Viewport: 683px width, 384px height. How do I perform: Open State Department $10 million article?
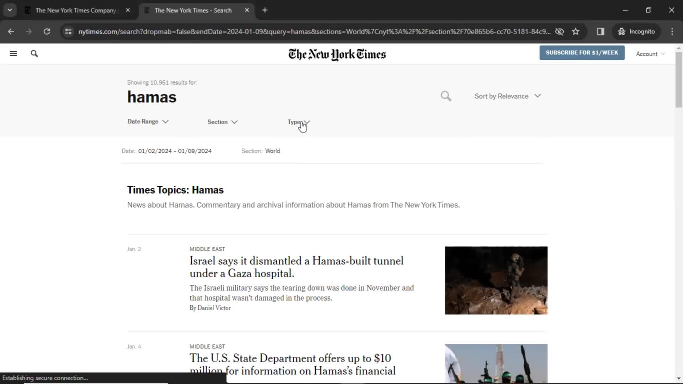point(292,364)
